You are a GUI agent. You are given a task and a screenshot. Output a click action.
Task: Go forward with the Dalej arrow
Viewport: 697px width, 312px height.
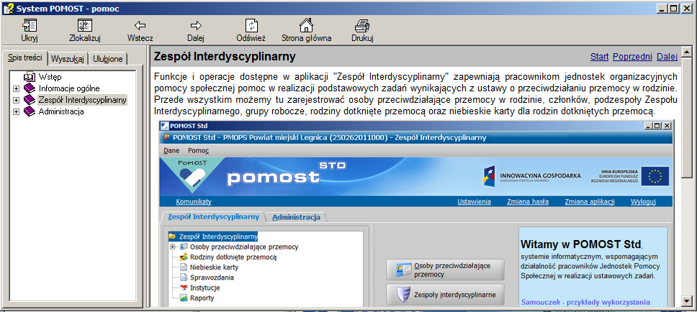click(x=196, y=25)
